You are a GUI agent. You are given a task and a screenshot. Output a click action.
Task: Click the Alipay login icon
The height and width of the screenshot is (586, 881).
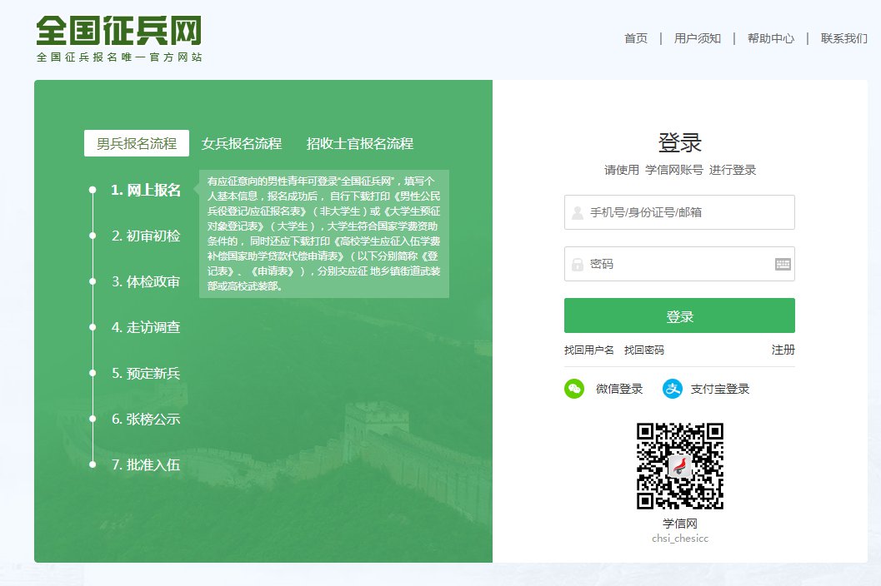pyautogui.click(x=673, y=389)
